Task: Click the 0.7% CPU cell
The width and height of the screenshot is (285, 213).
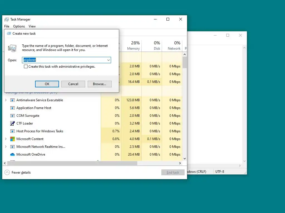Action: pyautogui.click(x=111, y=131)
